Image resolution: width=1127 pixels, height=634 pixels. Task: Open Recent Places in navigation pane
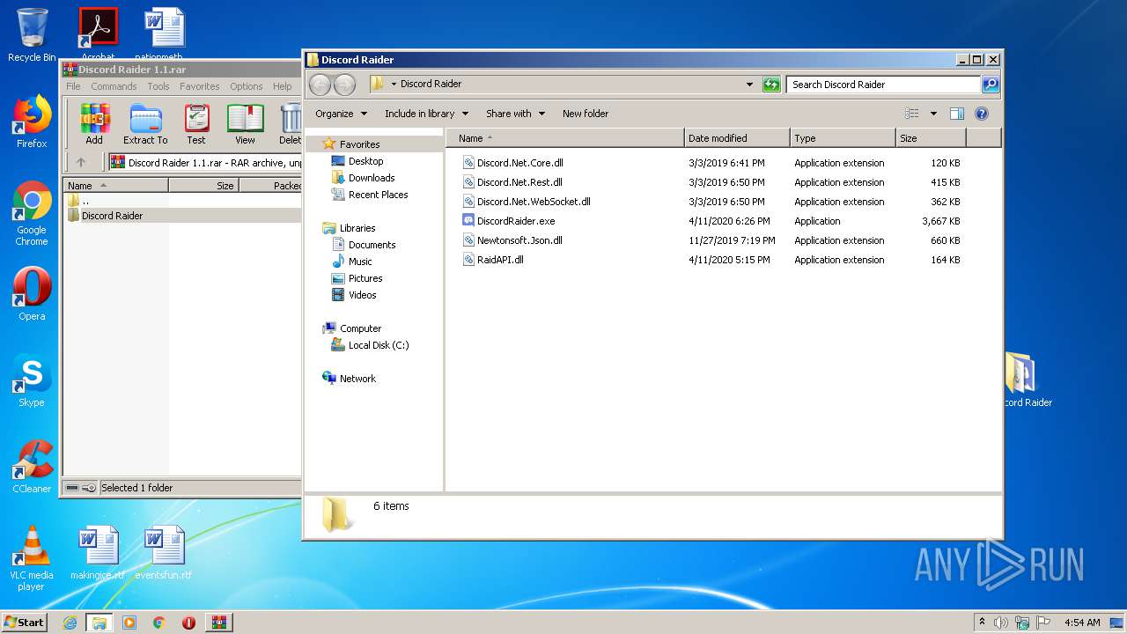(x=378, y=195)
